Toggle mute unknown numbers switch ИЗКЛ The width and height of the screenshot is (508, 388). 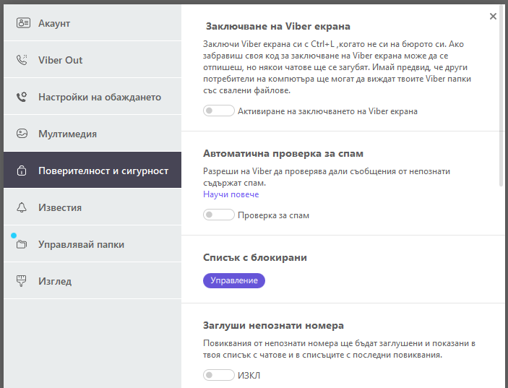(x=219, y=375)
